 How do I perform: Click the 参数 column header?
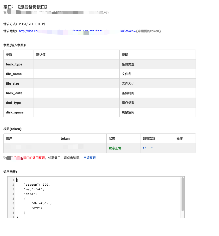(9, 55)
